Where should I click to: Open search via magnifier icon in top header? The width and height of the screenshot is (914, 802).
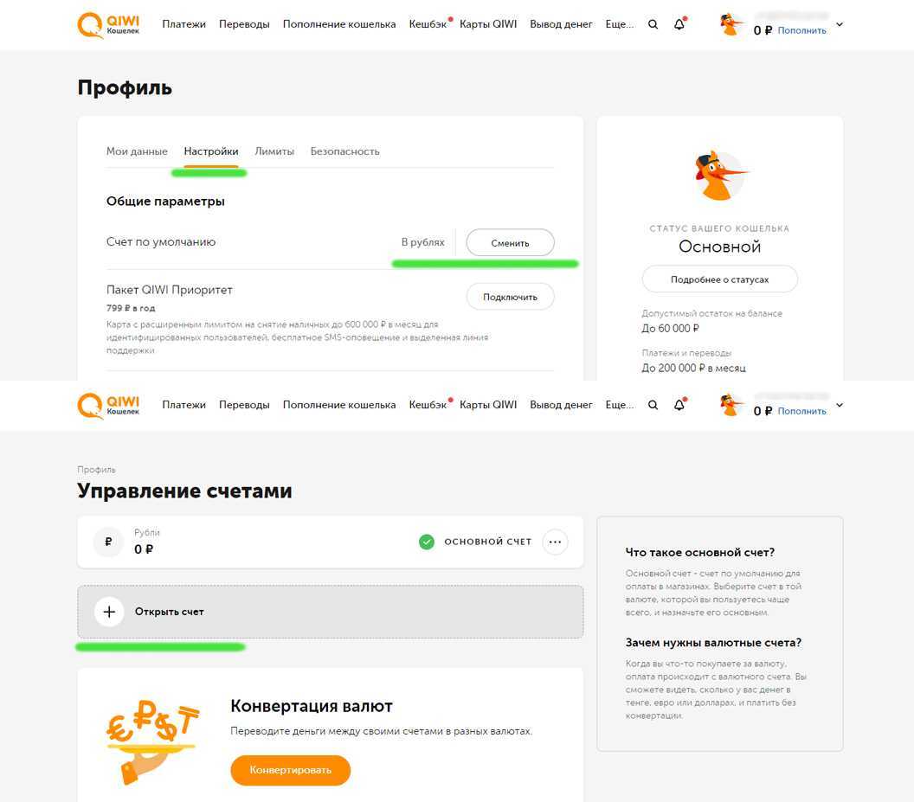click(653, 24)
